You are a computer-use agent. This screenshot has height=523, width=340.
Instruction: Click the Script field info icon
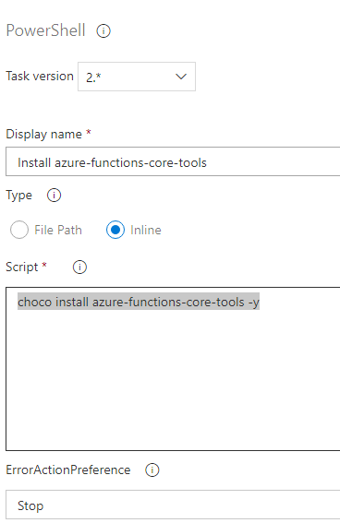coord(79,267)
